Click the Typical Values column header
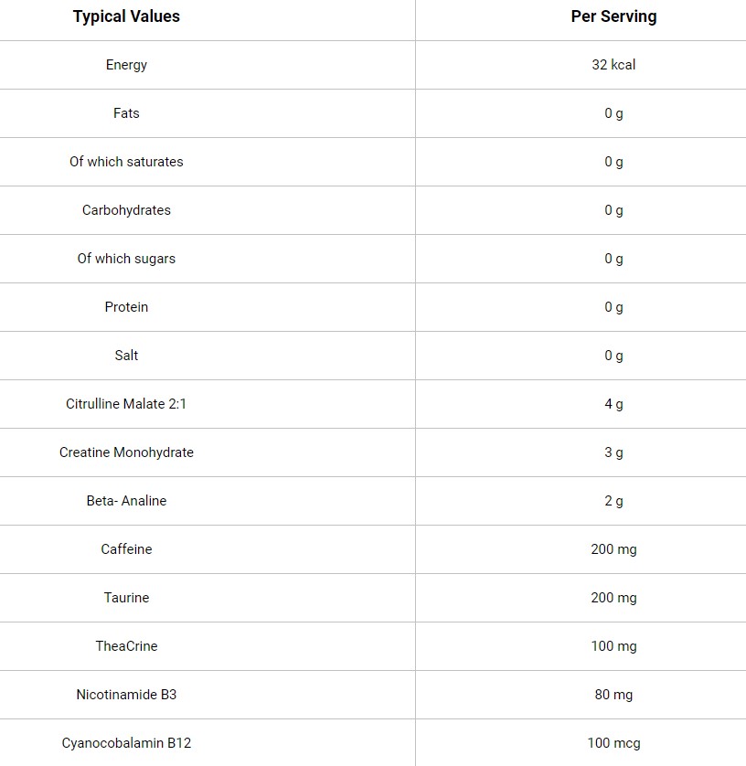The image size is (746, 766). tap(126, 16)
